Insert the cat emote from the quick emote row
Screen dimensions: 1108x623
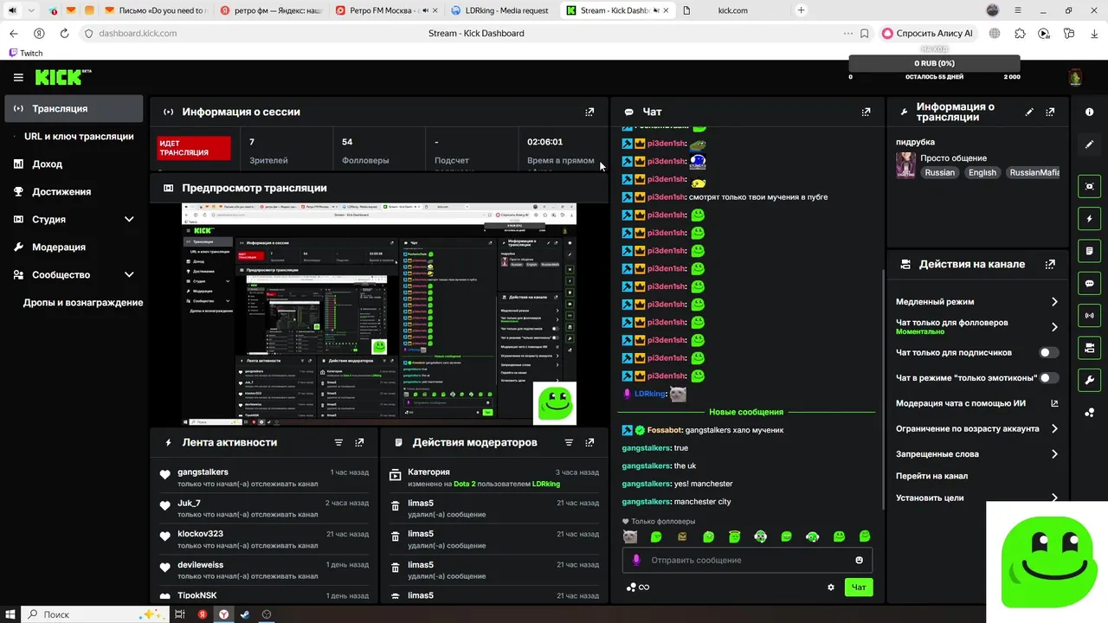coord(630,536)
